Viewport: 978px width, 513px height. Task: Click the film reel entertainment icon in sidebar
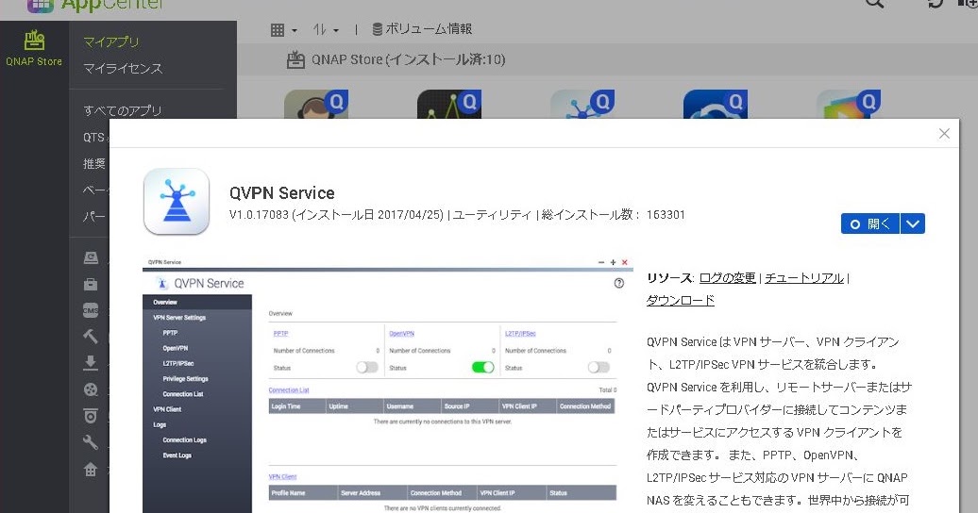coord(91,389)
